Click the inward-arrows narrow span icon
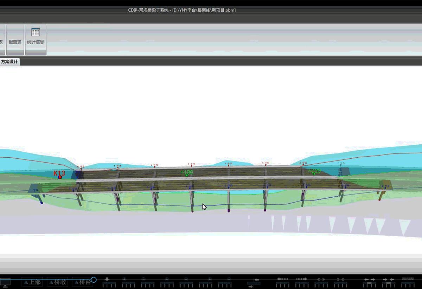This screenshot has height=289, width=422. coord(389,282)
